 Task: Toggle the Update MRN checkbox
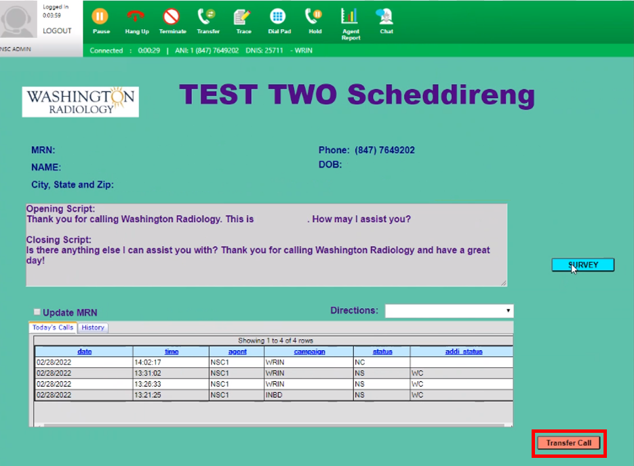coord(37,312)
